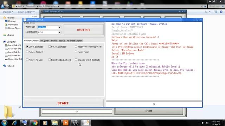
Task: Open the orange recorder taskbar icon
Action: tap(66, 123)
